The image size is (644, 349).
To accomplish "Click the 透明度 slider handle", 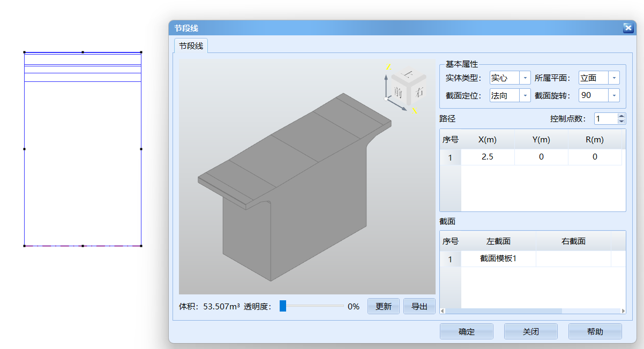I will pos(283,306).
